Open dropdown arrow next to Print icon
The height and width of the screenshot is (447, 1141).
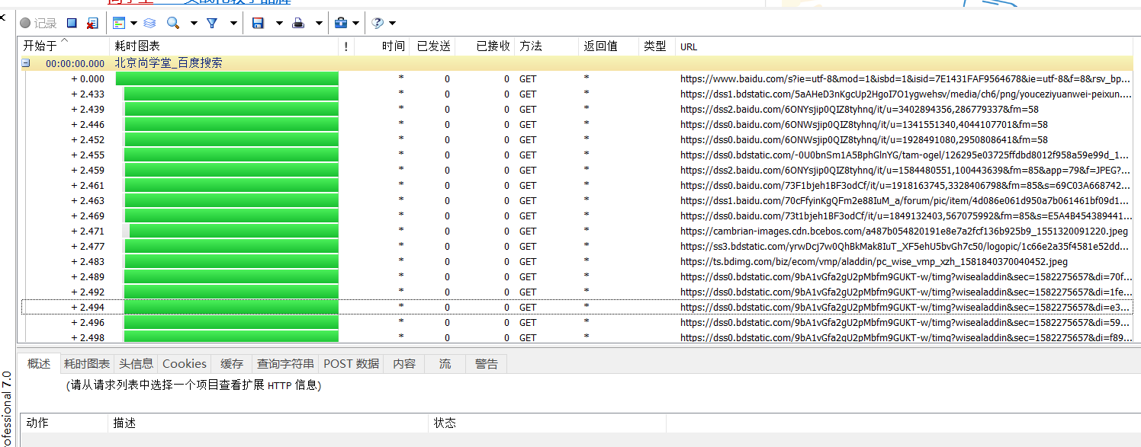pyautogui.click(x=319, y=24)
